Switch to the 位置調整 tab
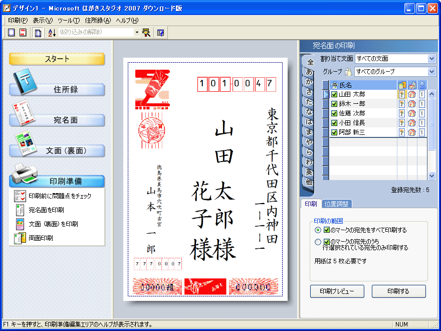 click(336, 204)
